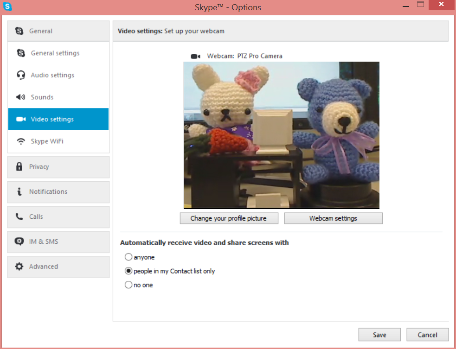Image resolution: width=456 pixels, height=349 pixels.
Task: Click the camera icon in Video settings row
Action: point(21,119)
